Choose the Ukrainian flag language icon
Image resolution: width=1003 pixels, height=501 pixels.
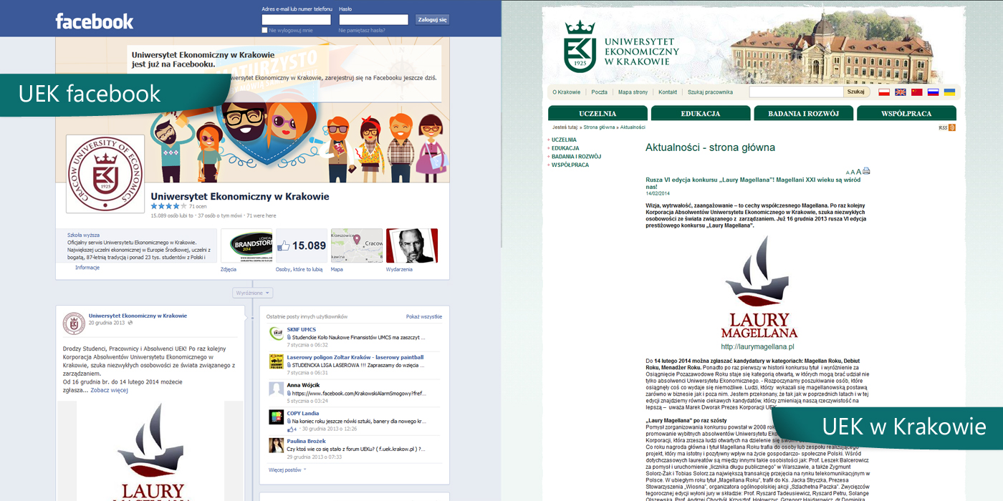pyautogui.click(x=949, y=92)
